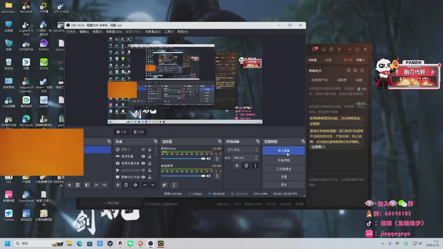This screenshot has width=443, height=249.
Task: Add a new source with the plus icon
Action: pyautogui.click(x=118, y=185)
